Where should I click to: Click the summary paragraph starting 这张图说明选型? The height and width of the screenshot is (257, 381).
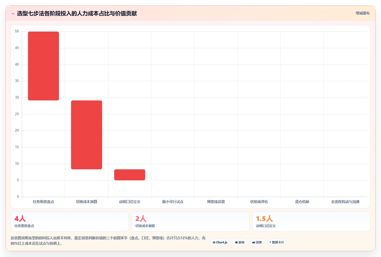(x=108, y=241)
